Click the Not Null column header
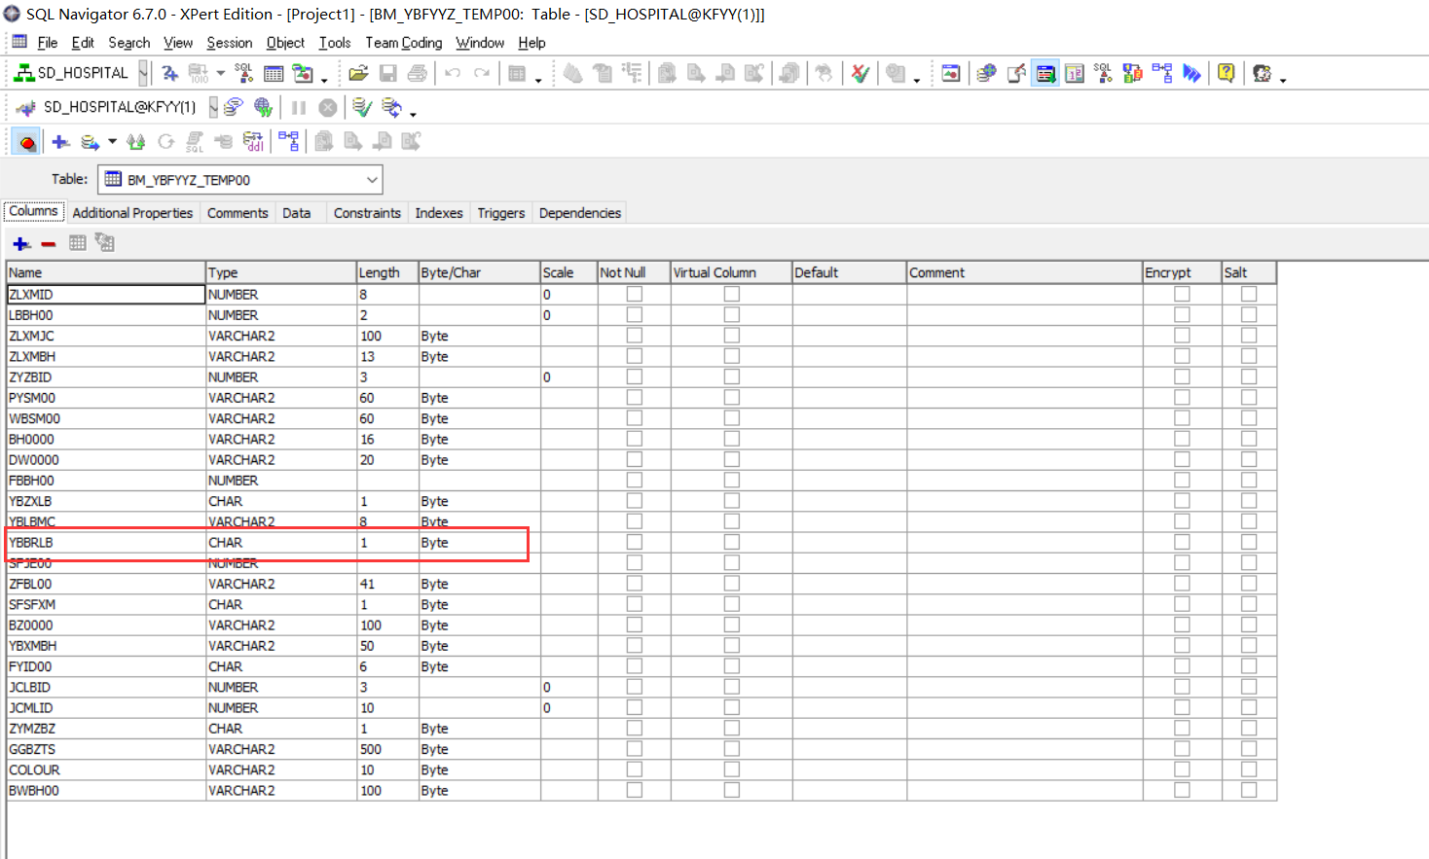The height and width of the screenshot is (859, 1429). [x=634, y=272]
